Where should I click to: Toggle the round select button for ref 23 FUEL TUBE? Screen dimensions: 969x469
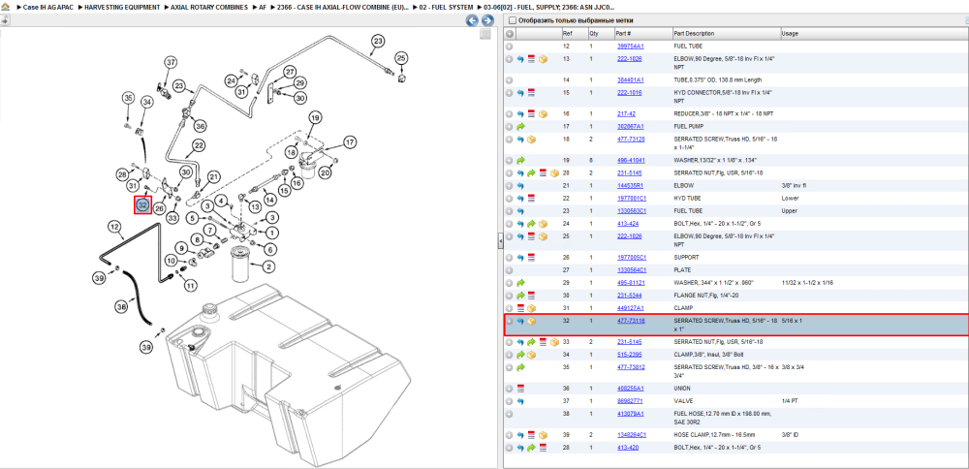[510, 211]
